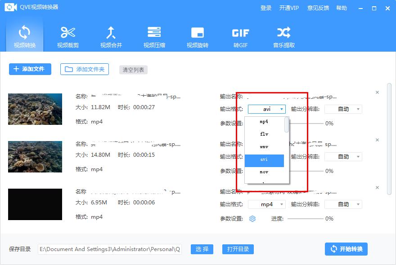Open the 转GIF conversion tool
This screenshot has width=396, height=265.
click(x=241, y=36)
